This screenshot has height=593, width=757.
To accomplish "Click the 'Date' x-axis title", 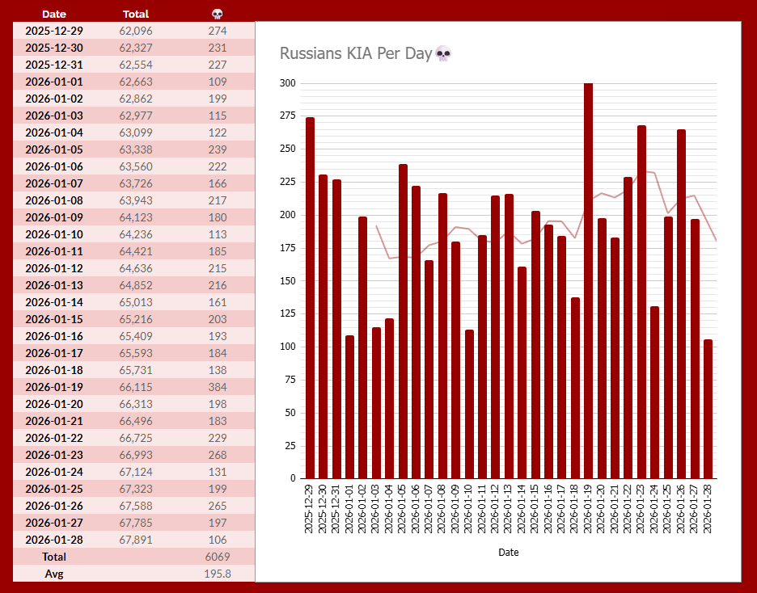I will pos(509,553).
